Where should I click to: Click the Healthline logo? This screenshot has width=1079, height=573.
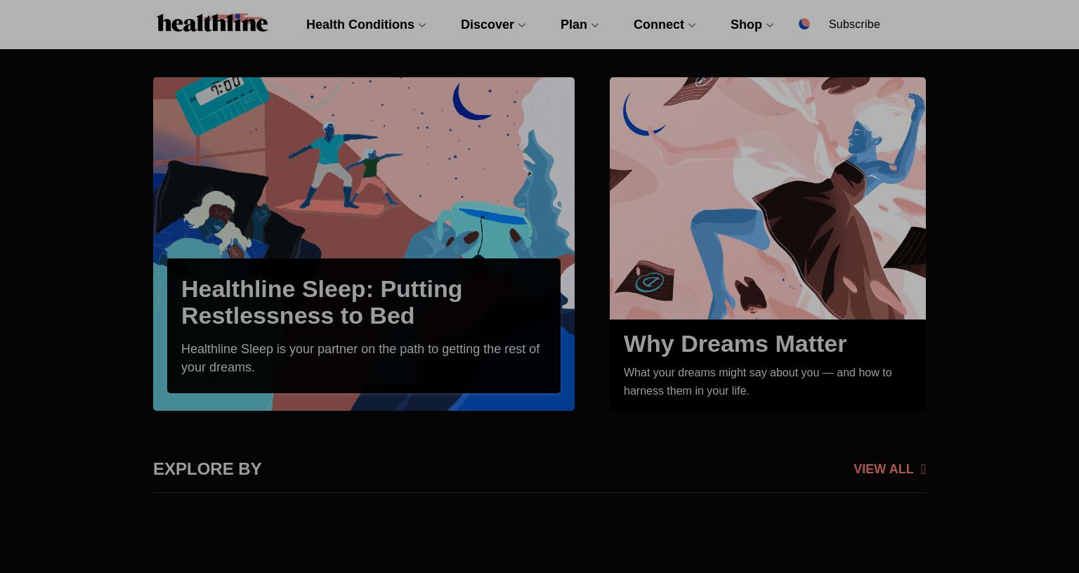tap(212, 23)
